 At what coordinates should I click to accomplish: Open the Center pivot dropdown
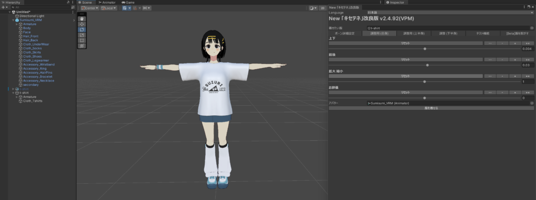click(90, 8)
